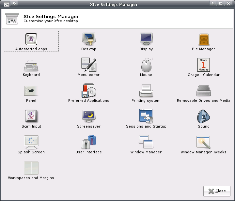Open Screensaver settings
Image resolution: width=235 pixels, height=201 pixels.
[89, 119]
